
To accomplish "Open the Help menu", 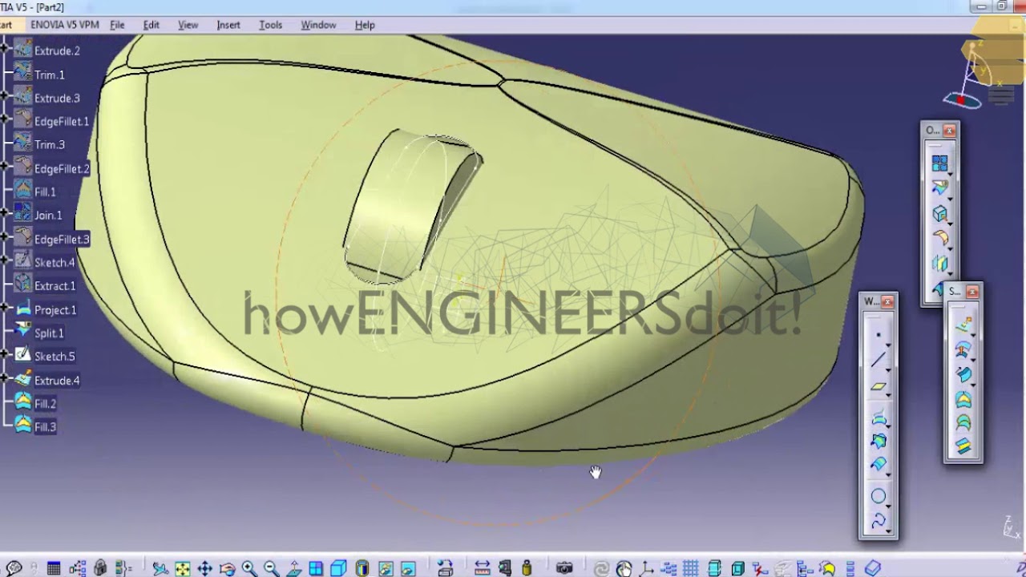I will tap(365, 25).
